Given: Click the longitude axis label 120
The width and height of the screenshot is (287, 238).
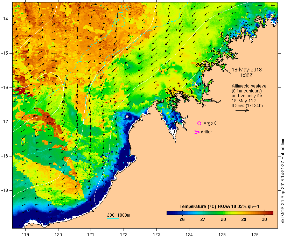Looking at the screenshot, I should point(58,234).
